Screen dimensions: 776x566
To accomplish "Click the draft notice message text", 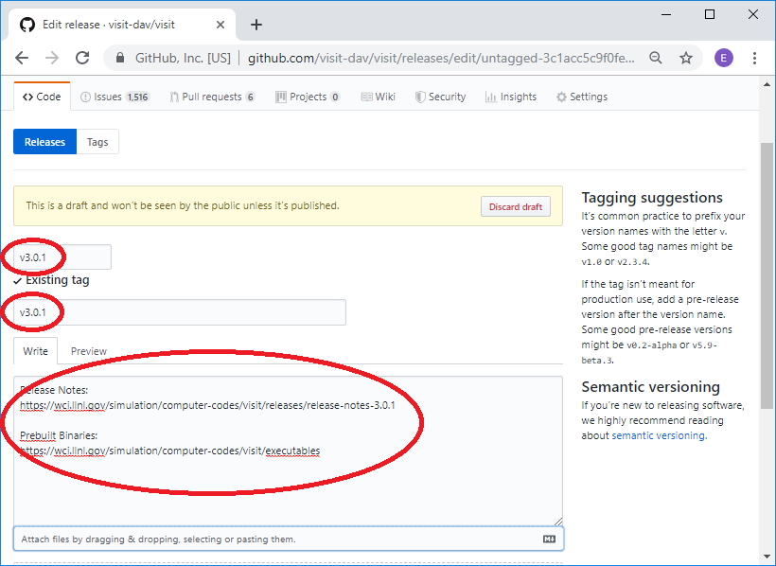I will (183, 205).
